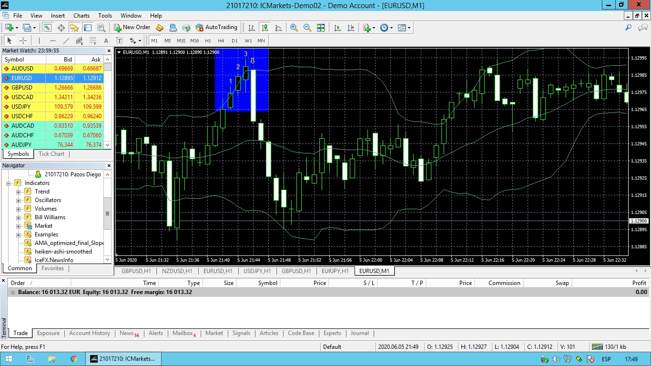
Task: Toggle the Navigator window star-folder icon
Action: point(74,28)
